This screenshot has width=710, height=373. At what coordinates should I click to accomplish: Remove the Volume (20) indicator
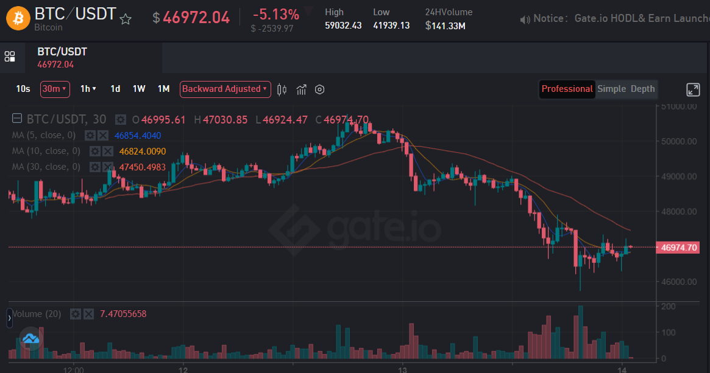point(89,314)
